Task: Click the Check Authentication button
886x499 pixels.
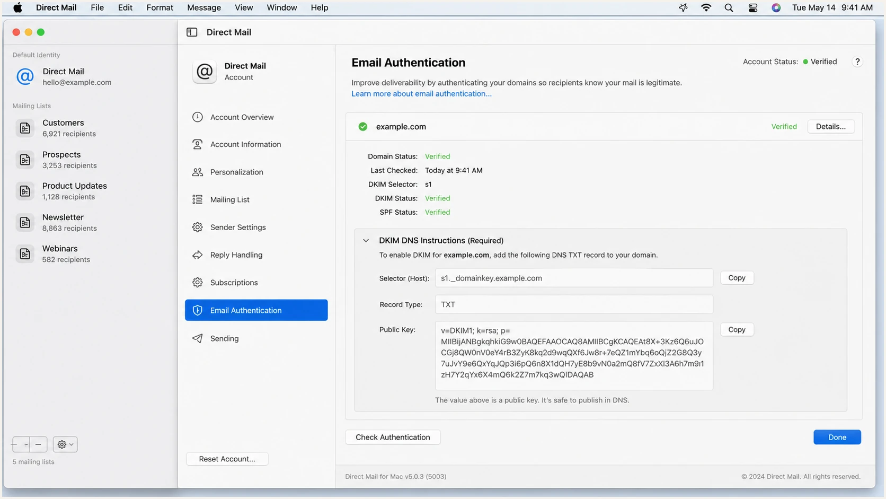Action: point(393,437)
